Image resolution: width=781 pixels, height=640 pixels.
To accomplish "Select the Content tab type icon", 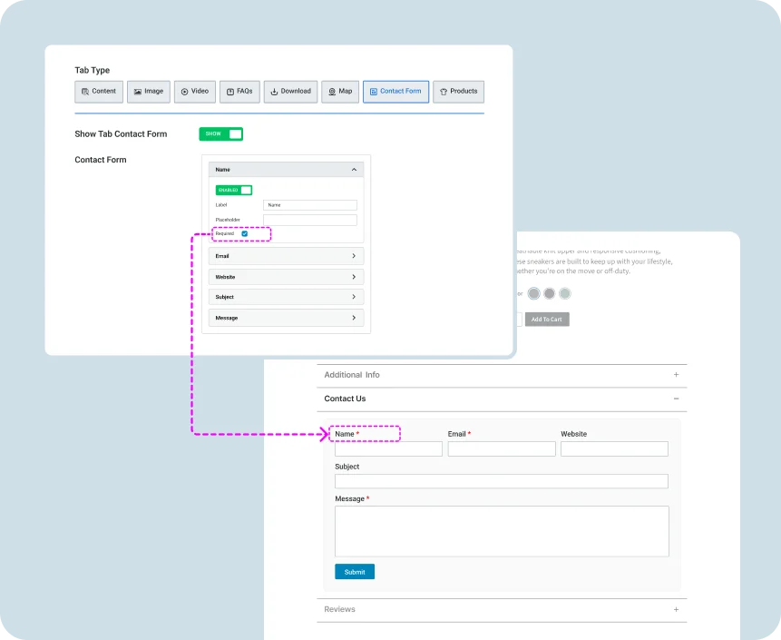I will (86, 91).
